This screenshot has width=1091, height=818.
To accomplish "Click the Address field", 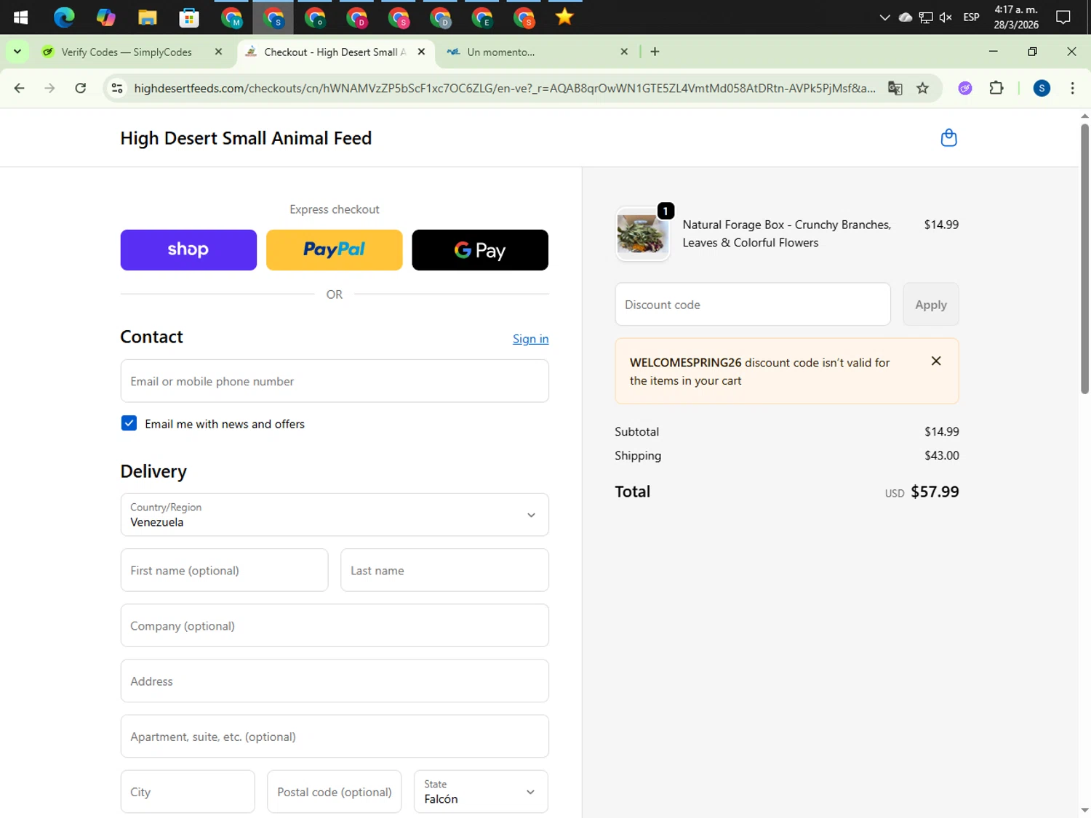I will (335, 681).
